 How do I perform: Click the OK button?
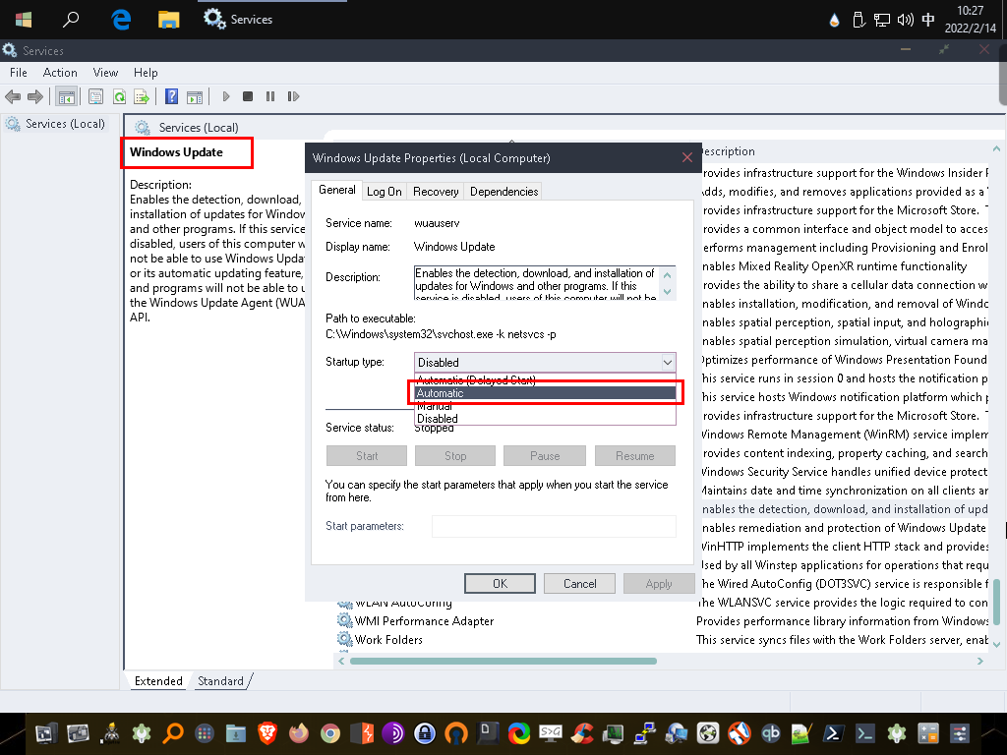pyautogui.click(x=500, y=584)
